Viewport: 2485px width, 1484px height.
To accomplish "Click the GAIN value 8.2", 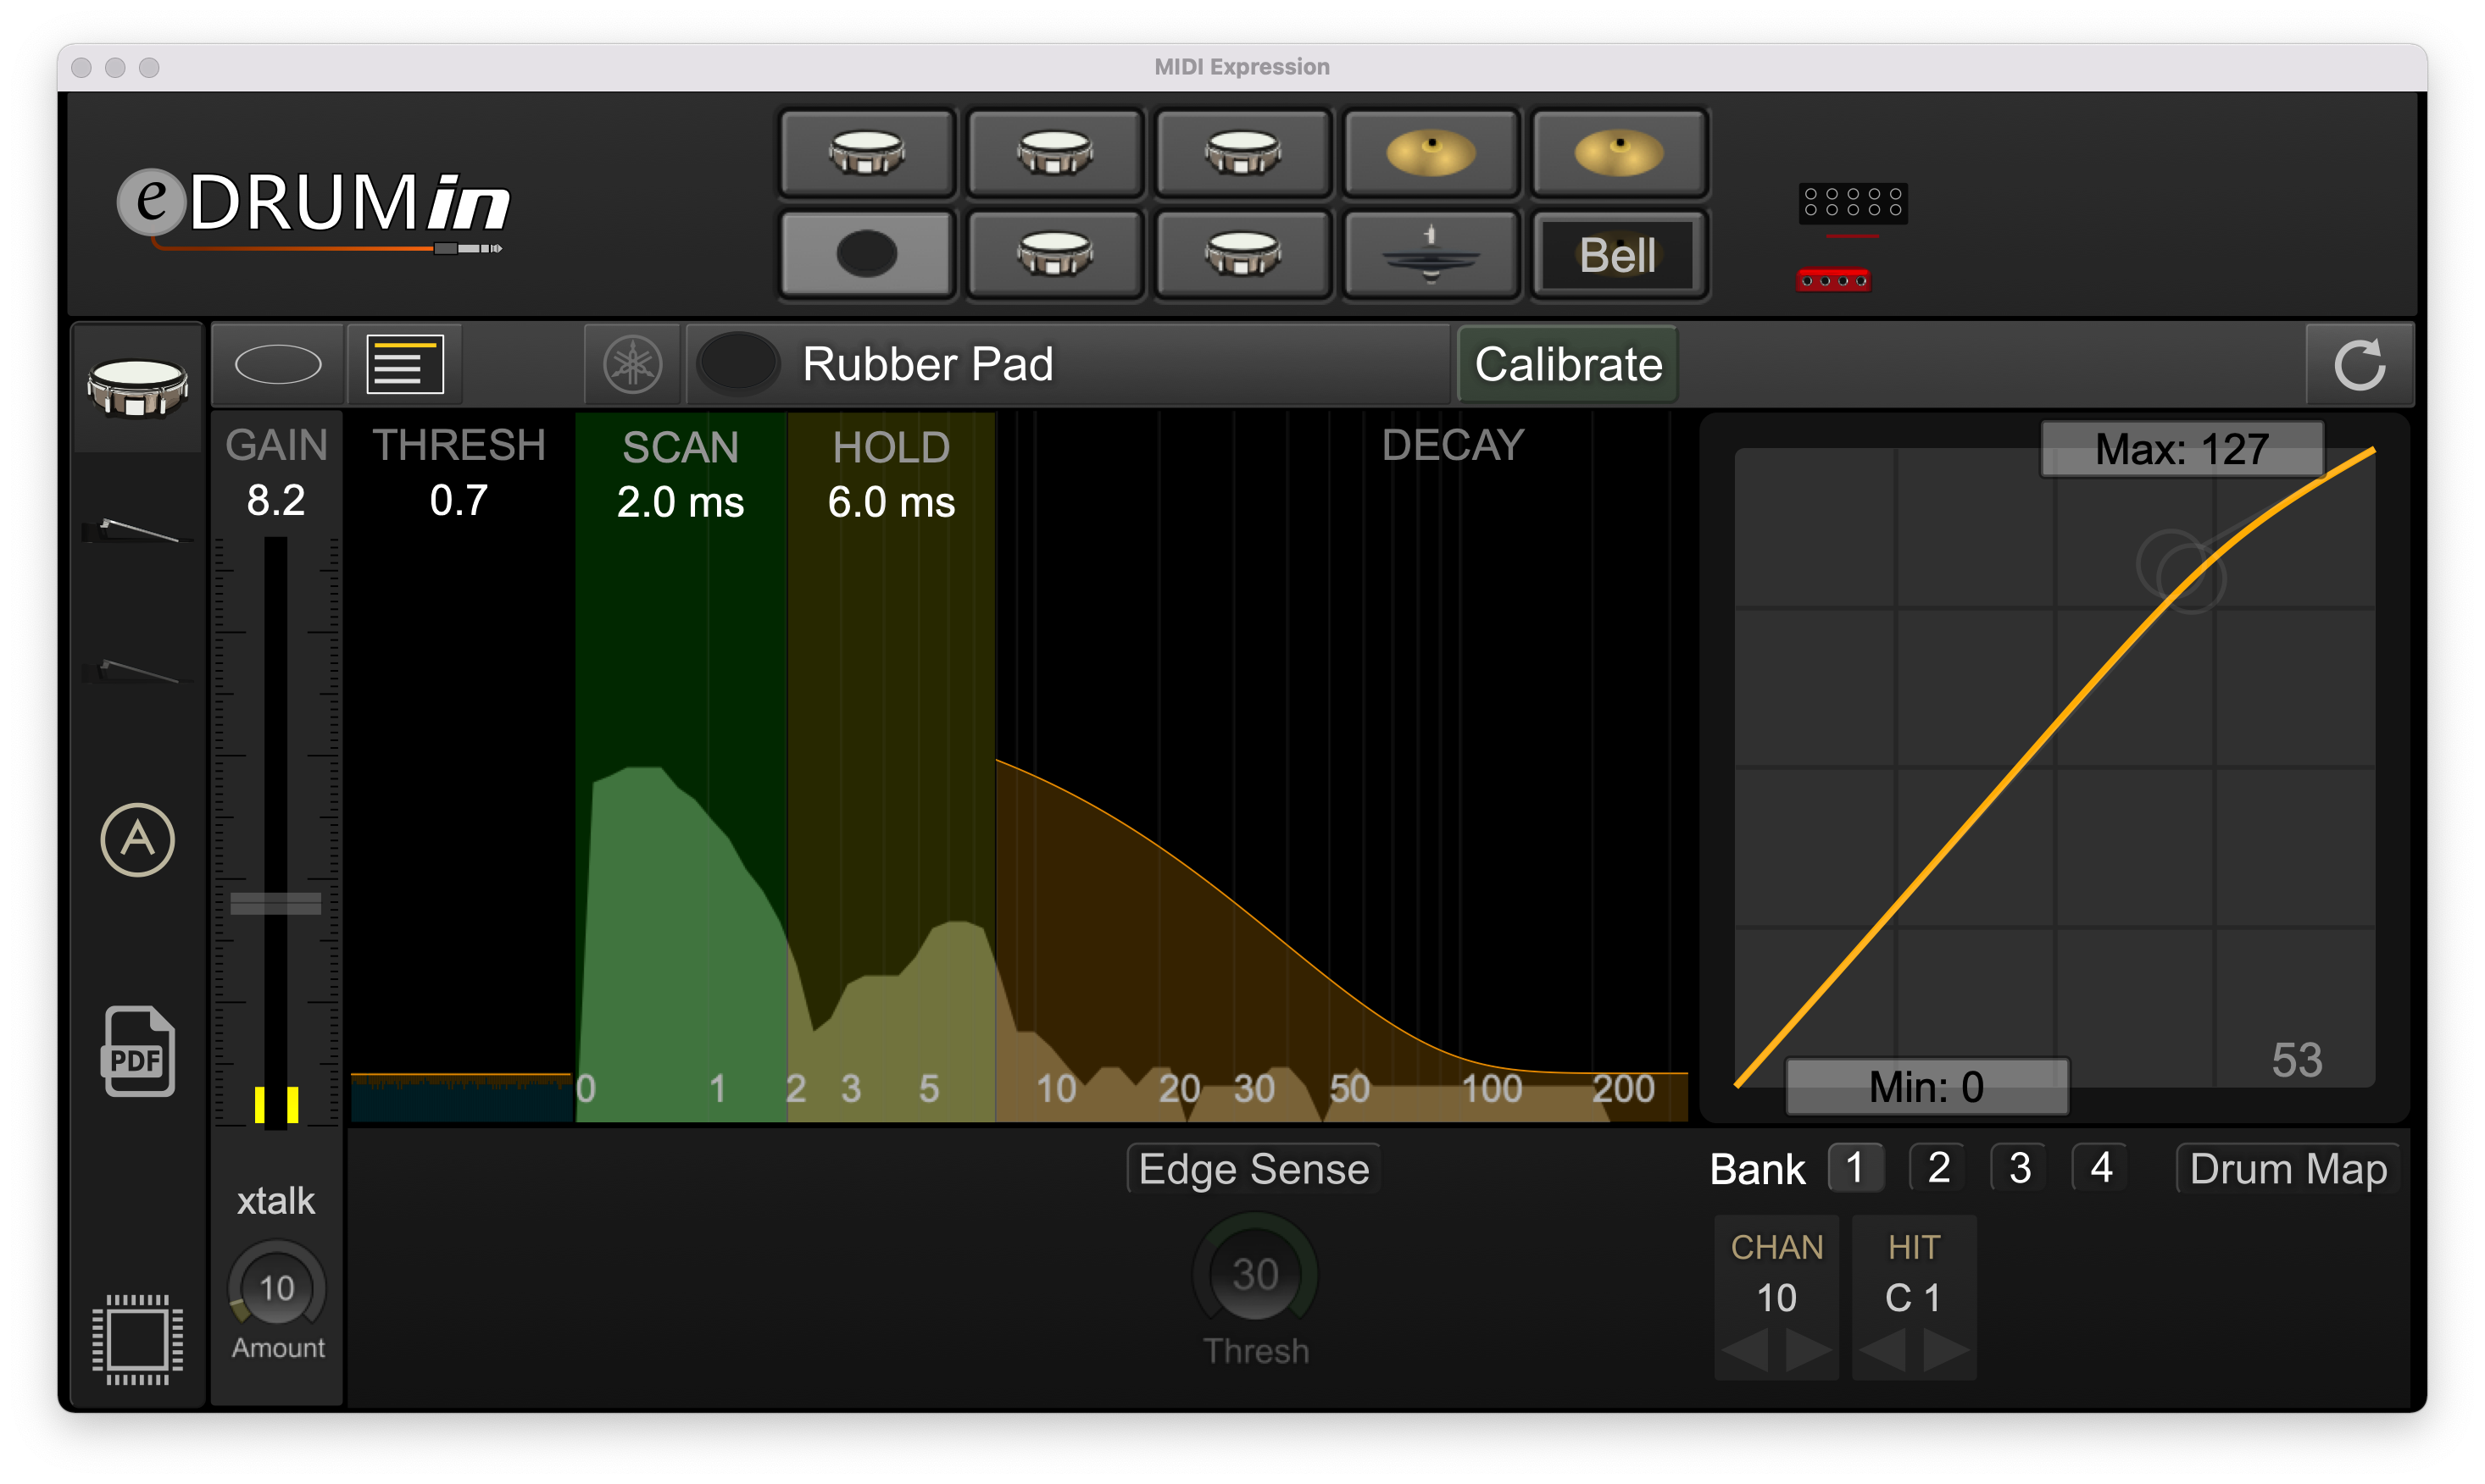I will (276, 500).
